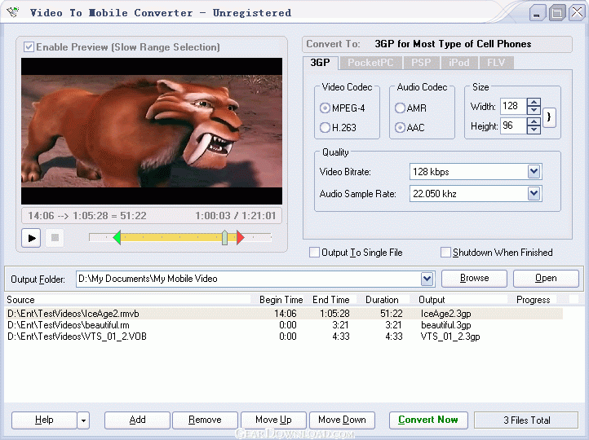Screen dimensions: 589x440
Task: Expand the Output Folder path dropdown
Action: [427, 279]
